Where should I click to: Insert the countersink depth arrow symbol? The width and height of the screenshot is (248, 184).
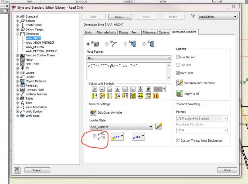coord(140,89)
